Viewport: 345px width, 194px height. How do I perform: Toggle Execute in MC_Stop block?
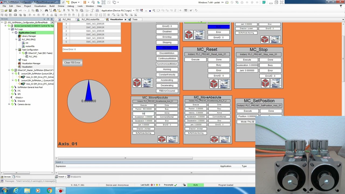[247, 60]
